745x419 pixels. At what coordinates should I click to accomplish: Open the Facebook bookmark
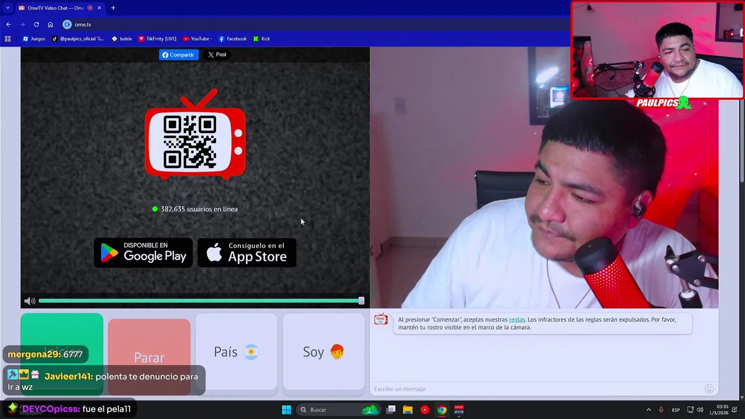232,38
